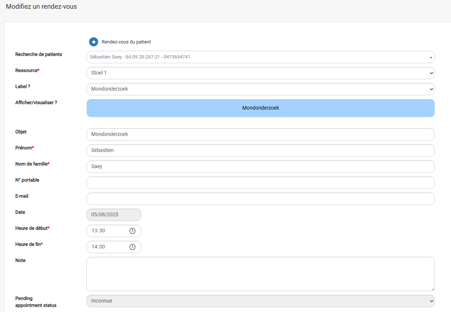
Task: Click the 'Afficher/visualiser ?' field label
Action: [36, 103]
